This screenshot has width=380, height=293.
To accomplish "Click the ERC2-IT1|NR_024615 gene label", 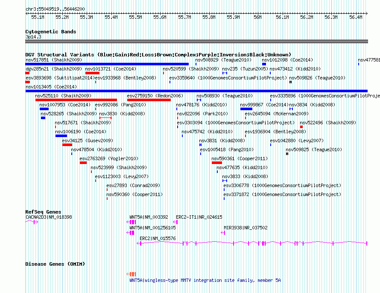I will (199, 217).
